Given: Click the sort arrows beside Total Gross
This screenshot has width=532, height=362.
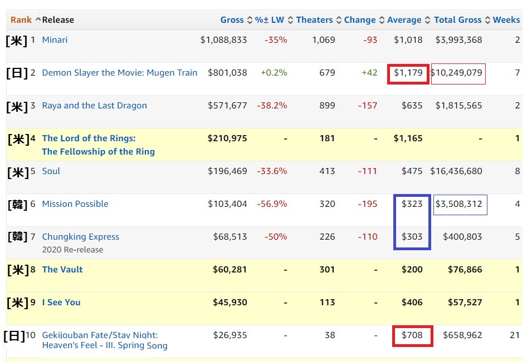Looking at the screenshot, I should [x=487, y=20].
